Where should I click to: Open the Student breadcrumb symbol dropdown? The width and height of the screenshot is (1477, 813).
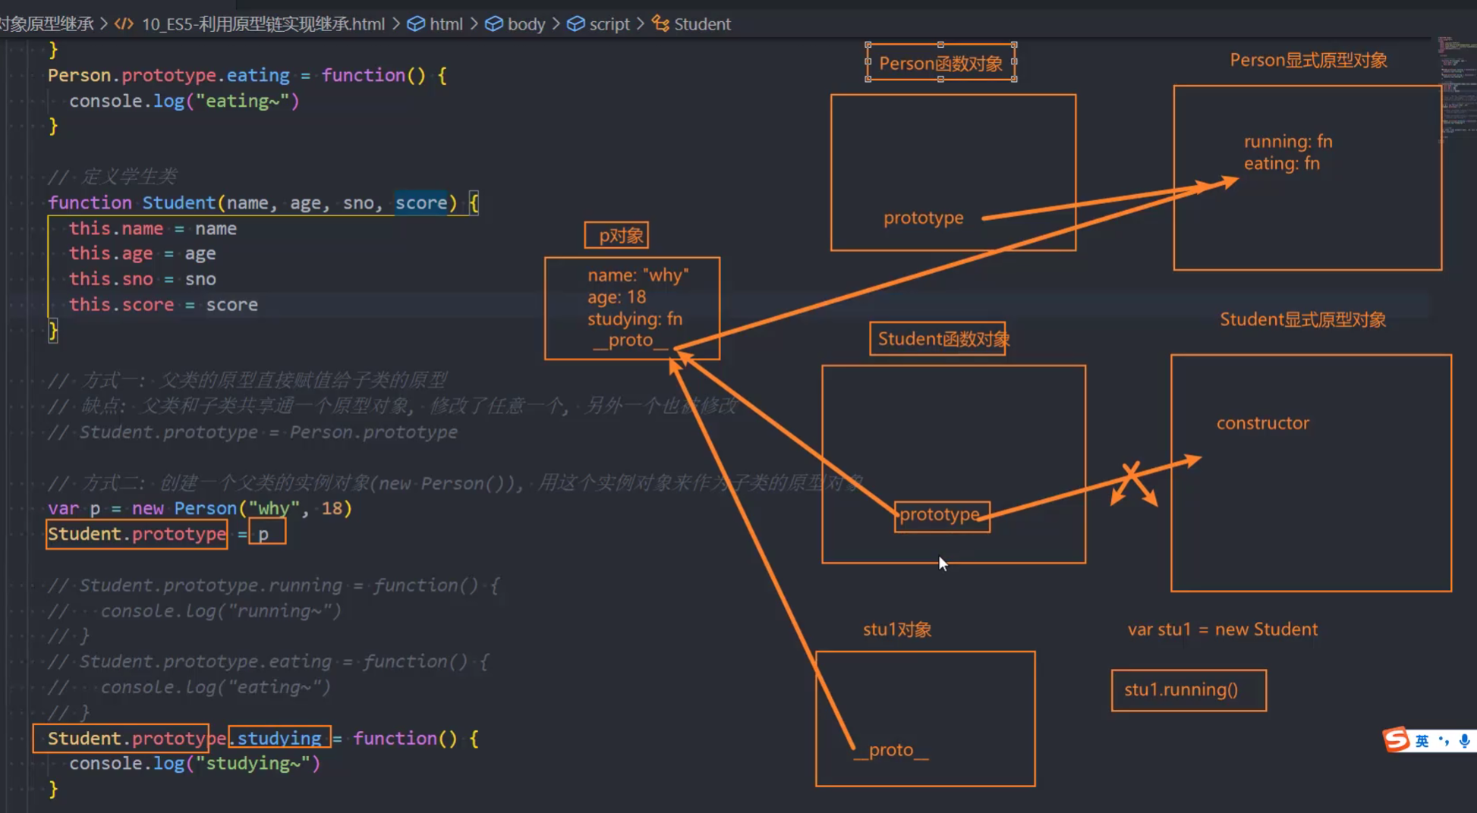point(702,24)
